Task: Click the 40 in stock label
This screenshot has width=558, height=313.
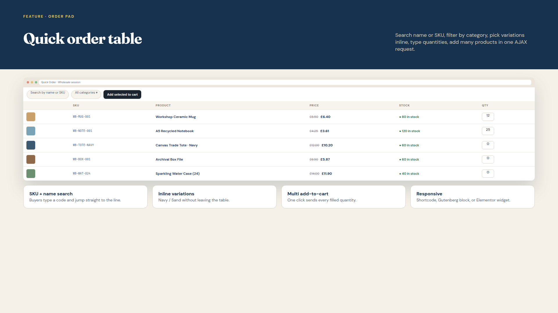Action: coord(409,174)
